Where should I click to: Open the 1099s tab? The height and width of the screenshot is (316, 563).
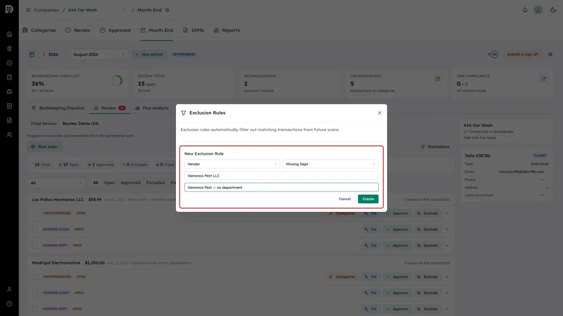(x=193, y=31)
